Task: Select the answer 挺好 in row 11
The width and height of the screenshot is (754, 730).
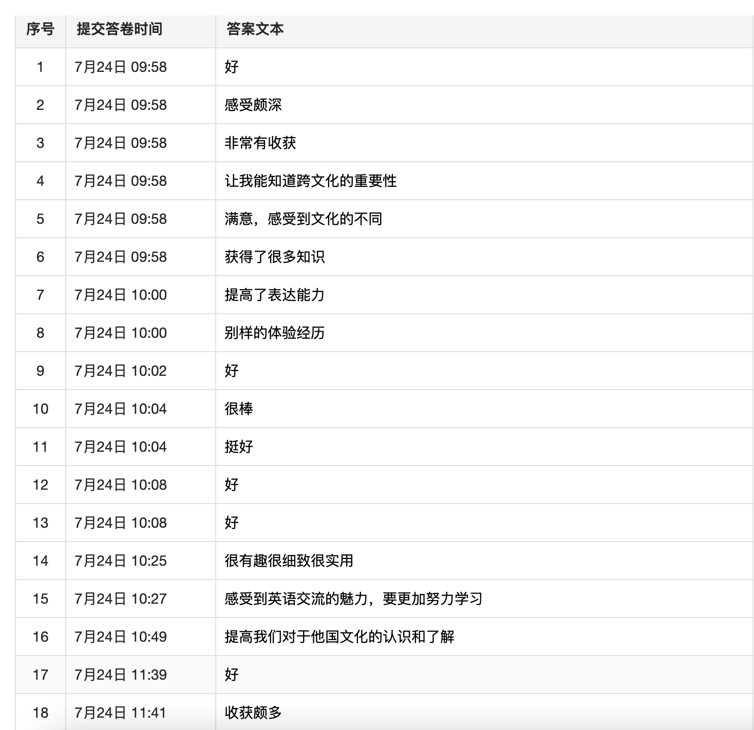Action: (x=239, y=447)
